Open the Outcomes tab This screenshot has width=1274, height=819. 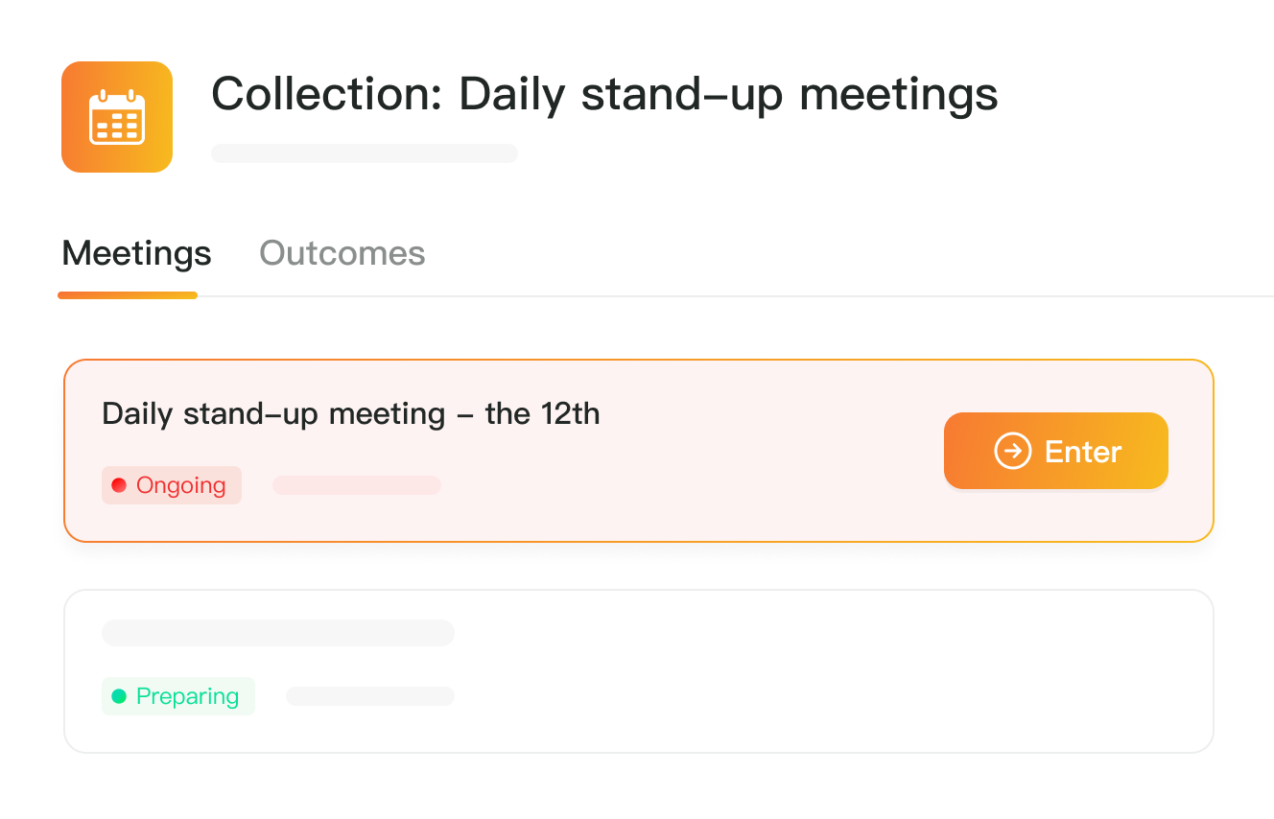[342, 253]
